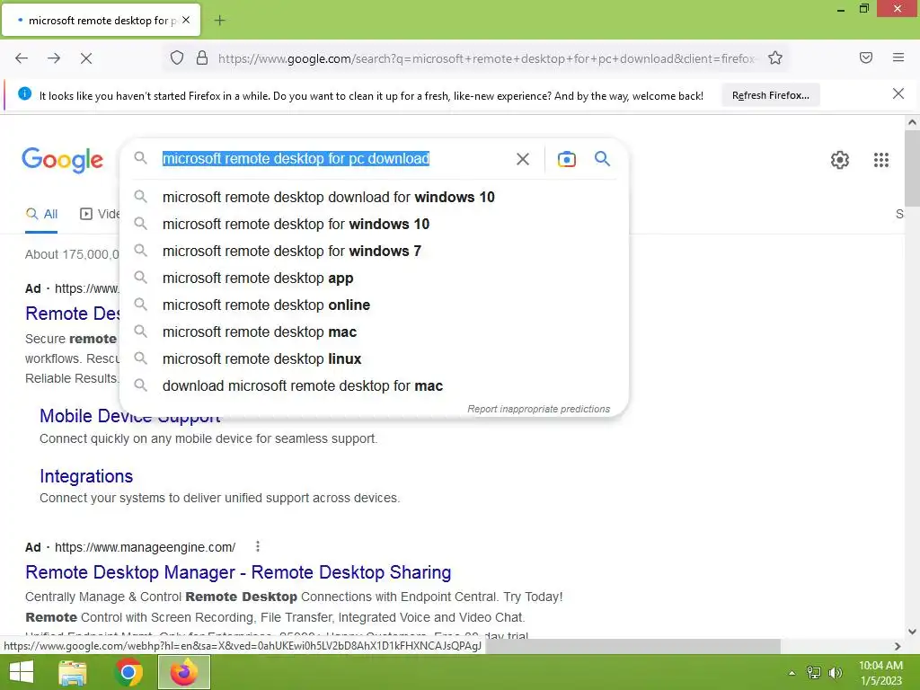Bookmark this page with the star icon
Viewport: 920px width, 690px height.
point(775,58)
